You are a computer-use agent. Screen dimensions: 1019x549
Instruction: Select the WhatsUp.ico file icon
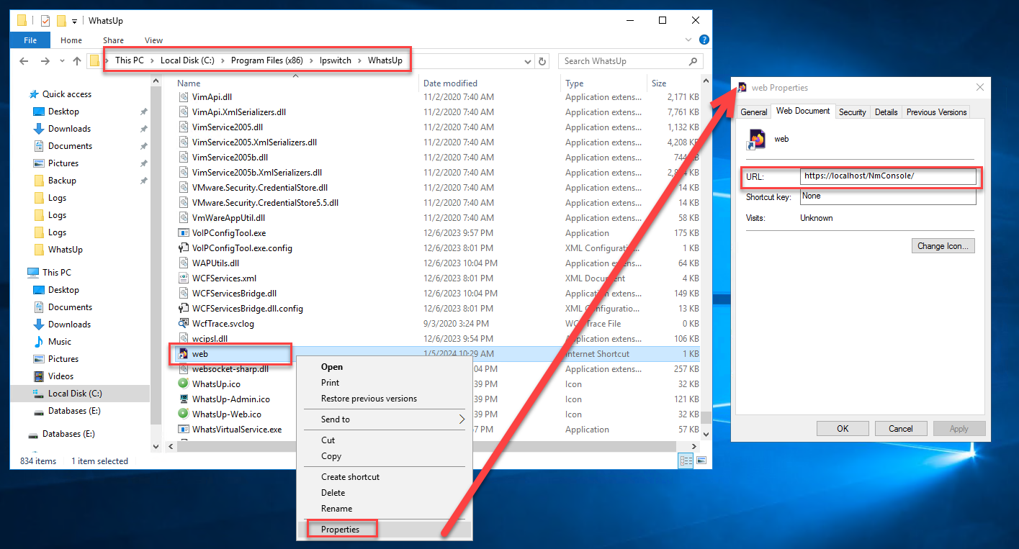[x=184, y=384]
